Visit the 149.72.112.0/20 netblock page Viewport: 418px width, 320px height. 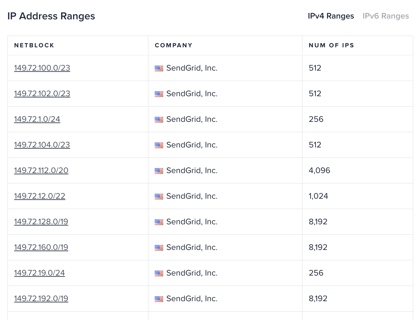[x=41, y=170]
